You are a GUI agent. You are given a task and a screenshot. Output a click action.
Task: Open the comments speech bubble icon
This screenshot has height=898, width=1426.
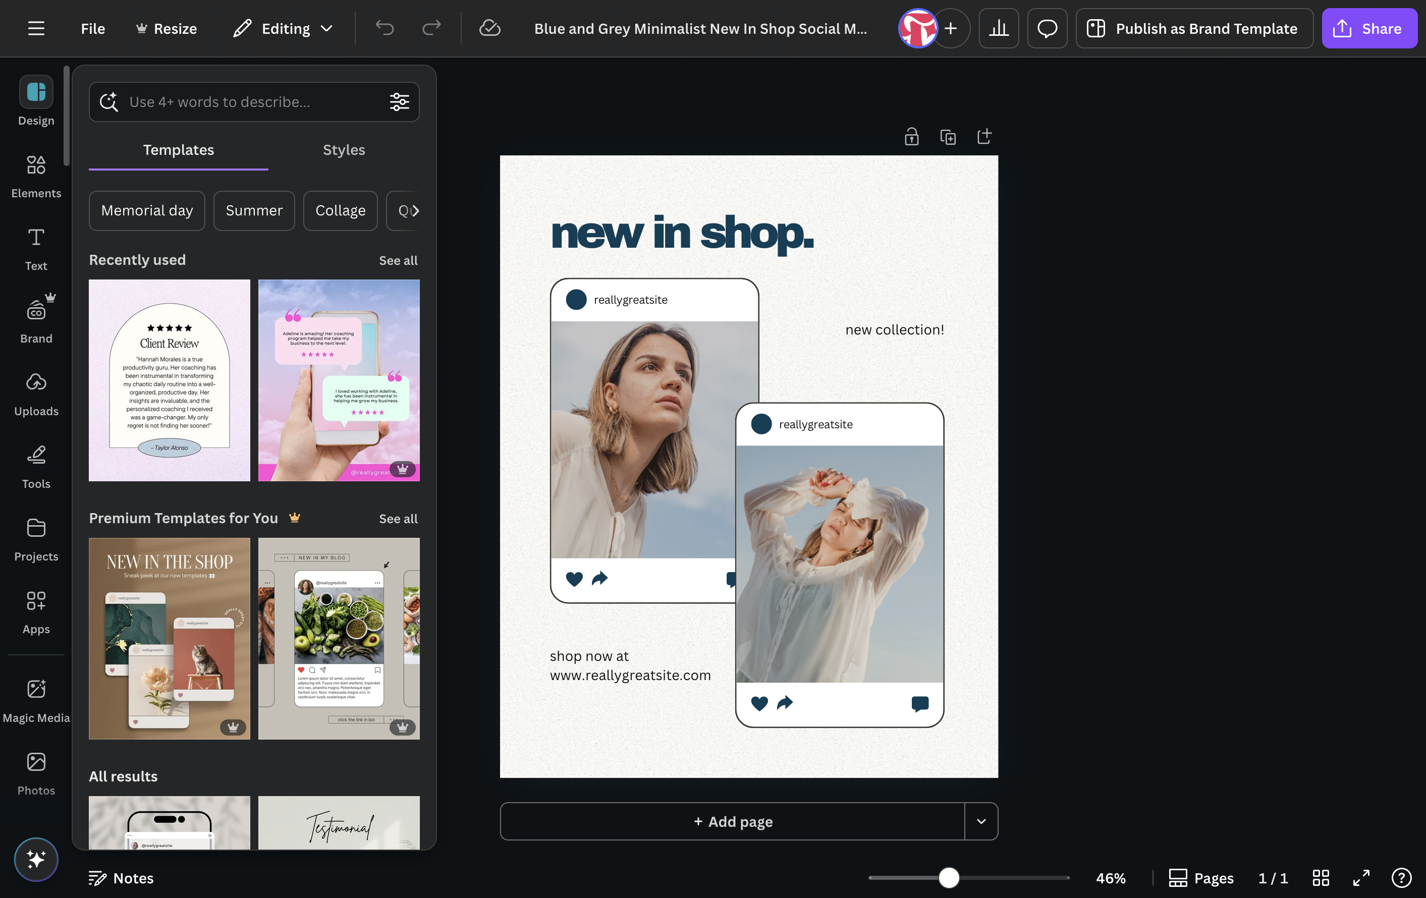click(1047, 28)
